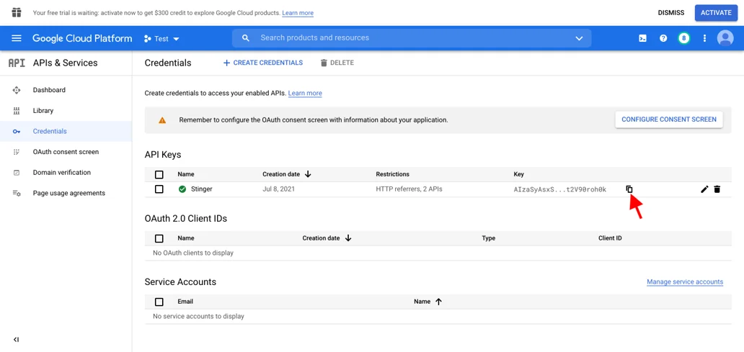Image resolution: width=744 pixels, height=352 pixels.
Task: Click the Jul 8, 2021 date cell
Action: 278,189
